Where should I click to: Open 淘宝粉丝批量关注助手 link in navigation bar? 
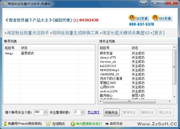(27, 33)
